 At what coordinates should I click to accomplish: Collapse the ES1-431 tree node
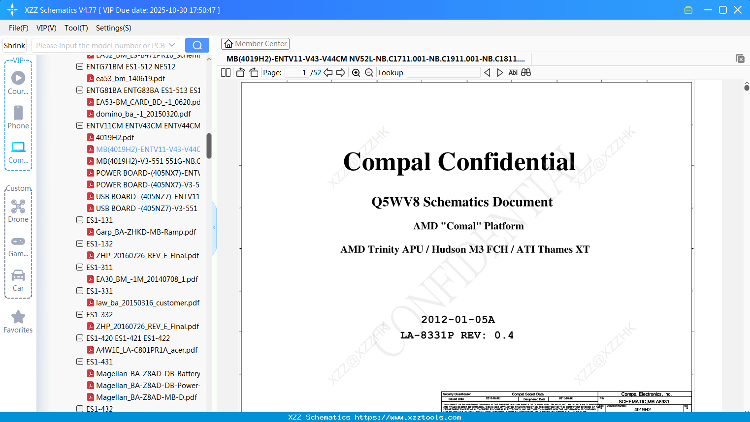80,362
